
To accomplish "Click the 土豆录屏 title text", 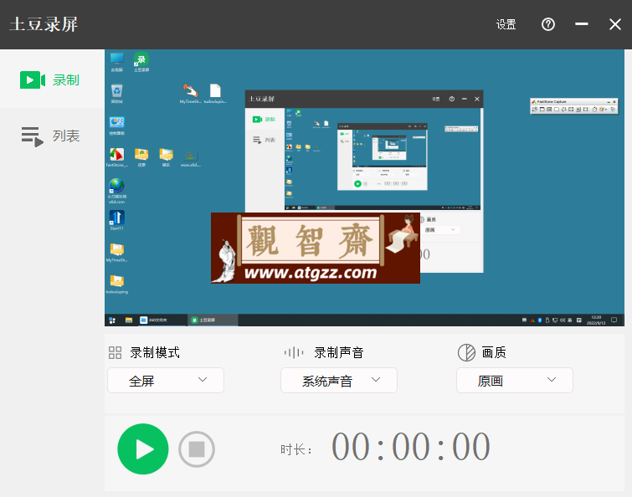I will (44, 24).
